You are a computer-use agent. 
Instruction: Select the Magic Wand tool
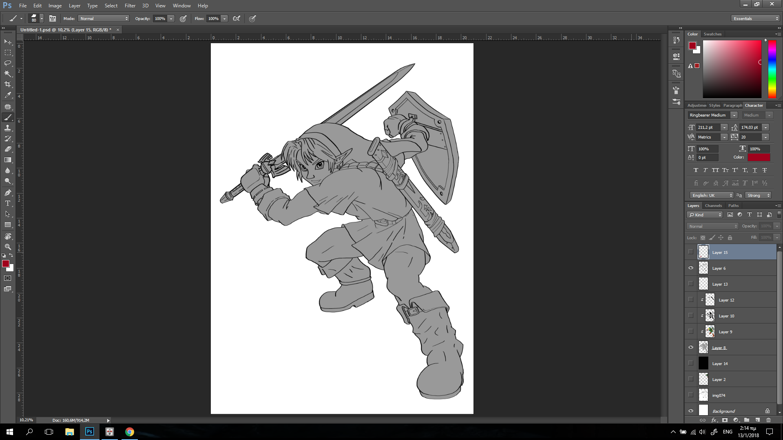(8, 74)
